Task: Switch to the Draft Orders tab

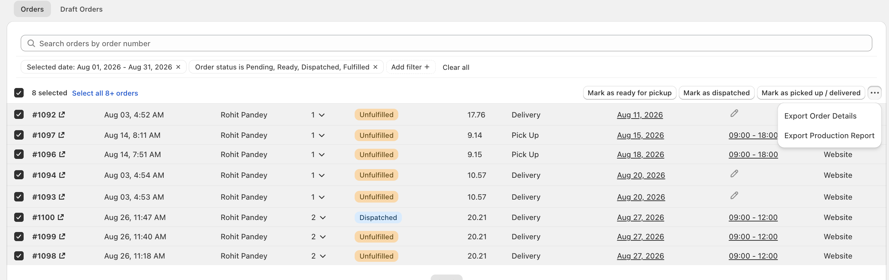Action: 81,9
